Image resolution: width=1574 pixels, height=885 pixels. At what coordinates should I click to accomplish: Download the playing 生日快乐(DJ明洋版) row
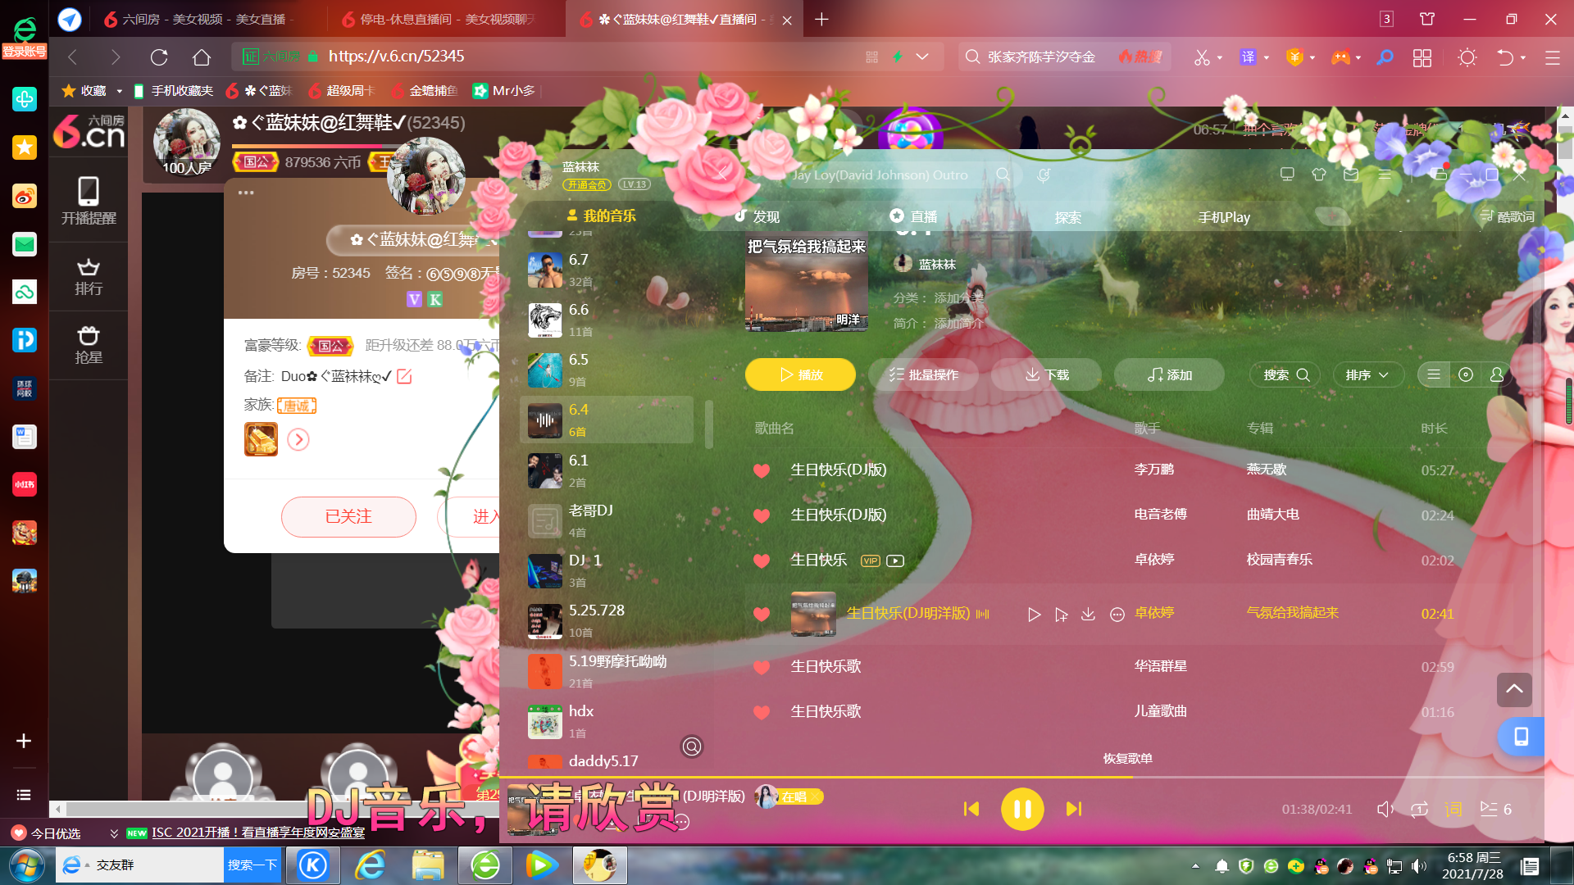[1089, 614]
